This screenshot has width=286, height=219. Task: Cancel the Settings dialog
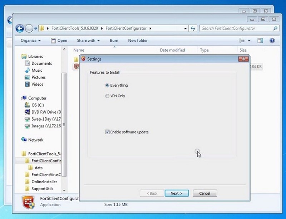click(x=205, y=193)
